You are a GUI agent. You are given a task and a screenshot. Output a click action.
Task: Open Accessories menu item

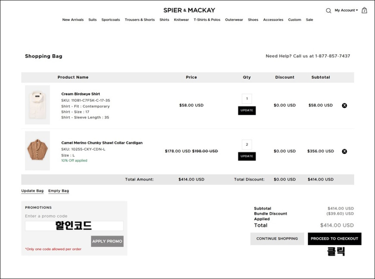point(273,20)
